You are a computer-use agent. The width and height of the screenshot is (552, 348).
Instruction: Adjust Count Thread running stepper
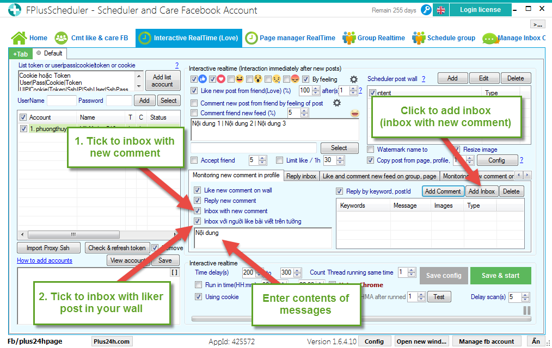(x=412, y=272)
